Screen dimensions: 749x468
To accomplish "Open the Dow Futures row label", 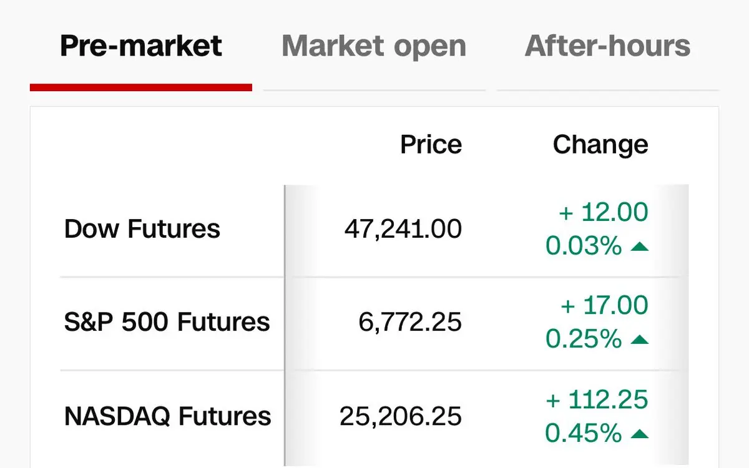I will point(142,229).
